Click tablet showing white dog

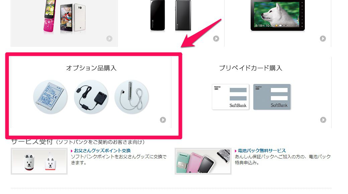coord(278,15)
